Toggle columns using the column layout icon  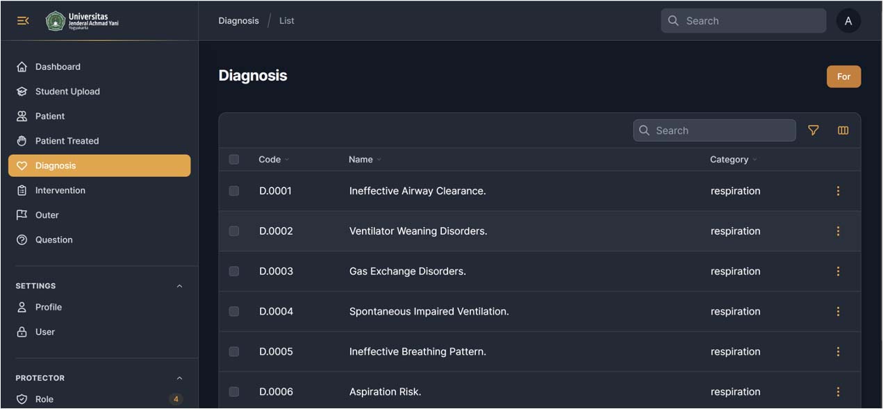coord(843,131)
